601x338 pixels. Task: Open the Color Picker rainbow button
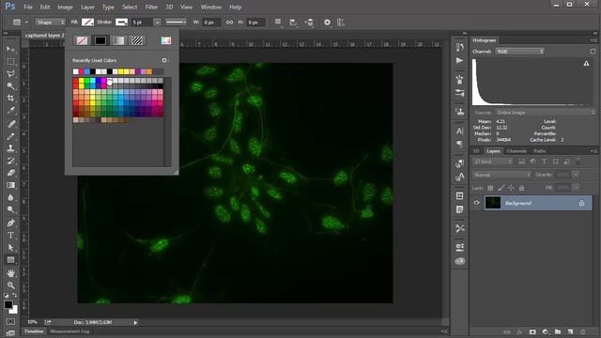[166, 40]
